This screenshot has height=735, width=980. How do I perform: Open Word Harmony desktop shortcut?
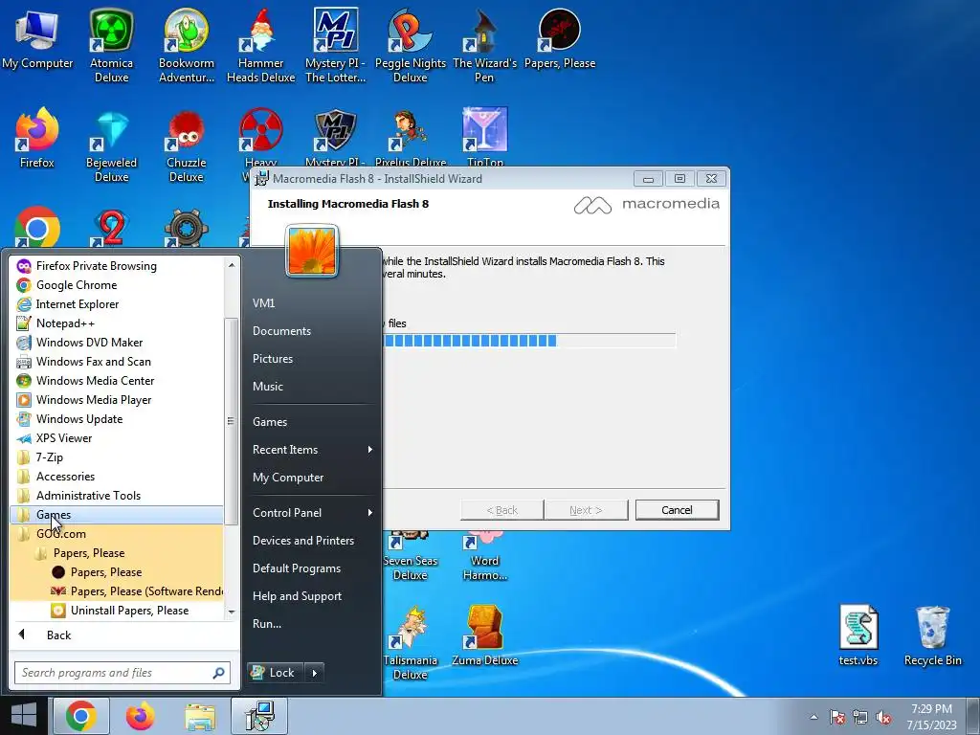pos(484,558)
